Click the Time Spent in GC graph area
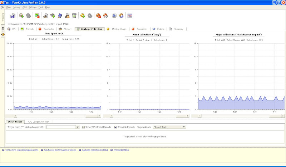Screen dimensions: 286x167 tap(57, 77)
